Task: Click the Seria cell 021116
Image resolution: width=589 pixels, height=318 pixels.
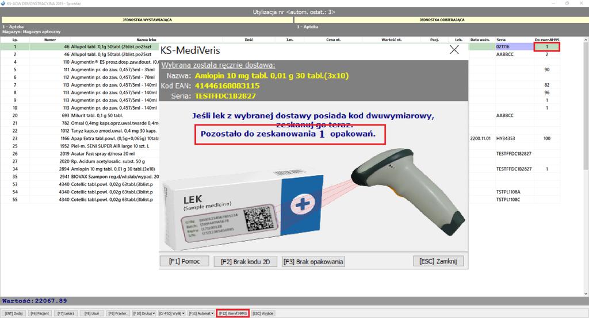Action: pyautogui.click(x=514, y=47)
